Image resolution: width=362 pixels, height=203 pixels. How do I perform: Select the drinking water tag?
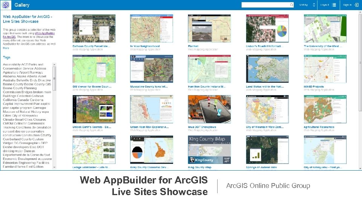click(x=12, y=151)
